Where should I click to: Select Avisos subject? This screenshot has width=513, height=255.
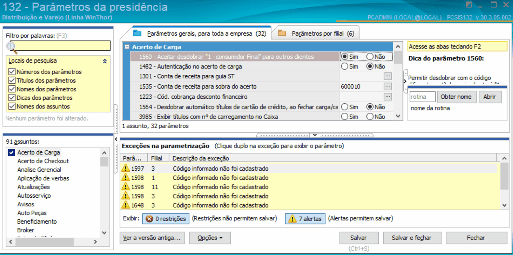coord(26,204)
